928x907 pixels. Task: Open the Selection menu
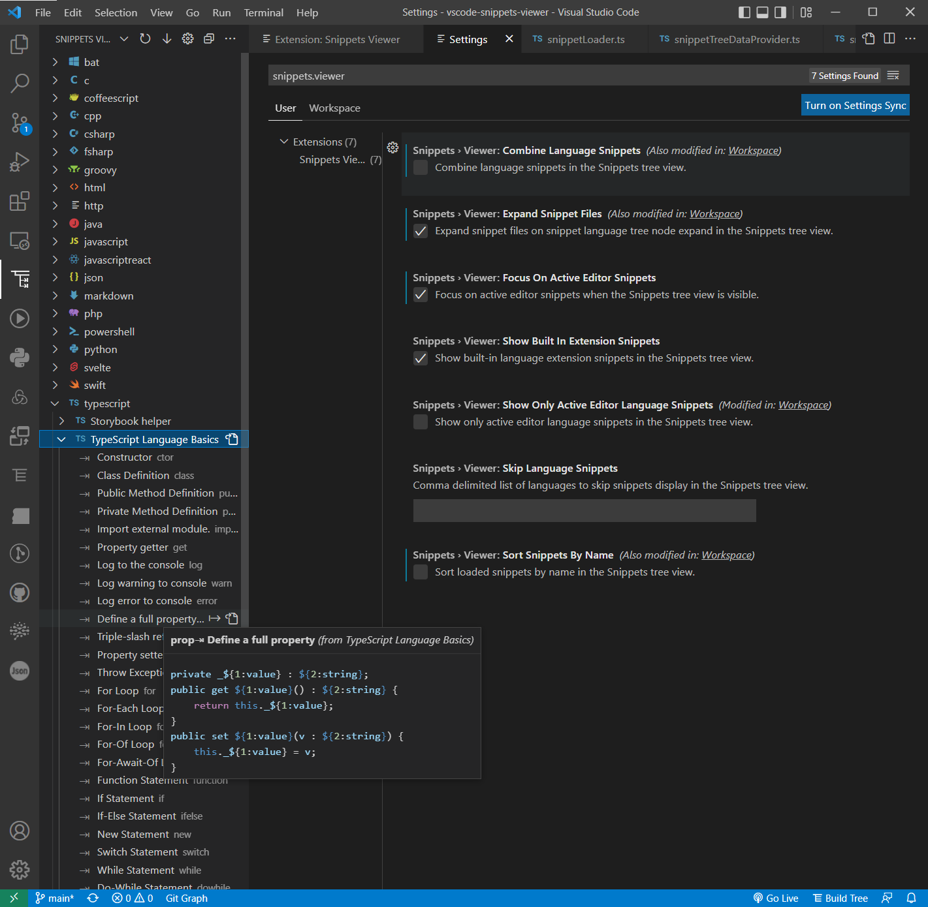click(116, 12)
